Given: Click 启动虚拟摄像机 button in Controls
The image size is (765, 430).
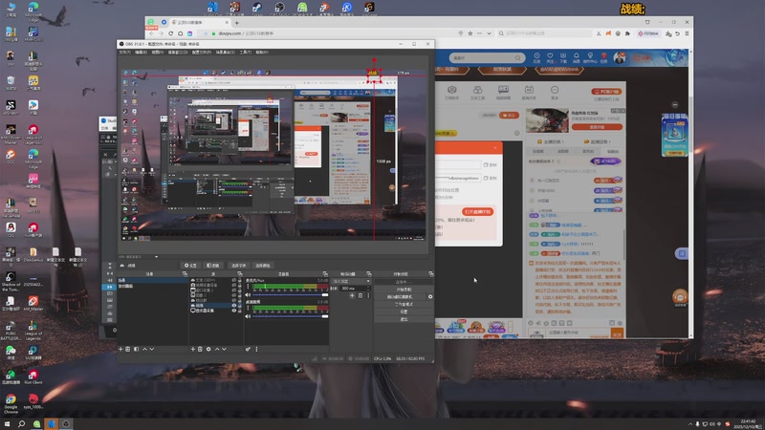Looking at the screenshot, I should (x=401, y=296).
